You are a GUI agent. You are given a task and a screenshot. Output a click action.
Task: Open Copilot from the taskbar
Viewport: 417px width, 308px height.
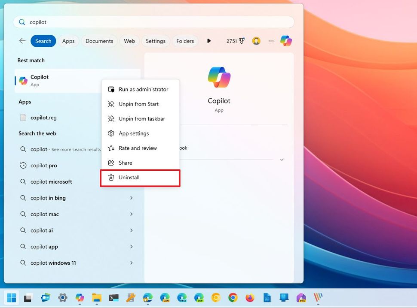[x=79, y=297]
